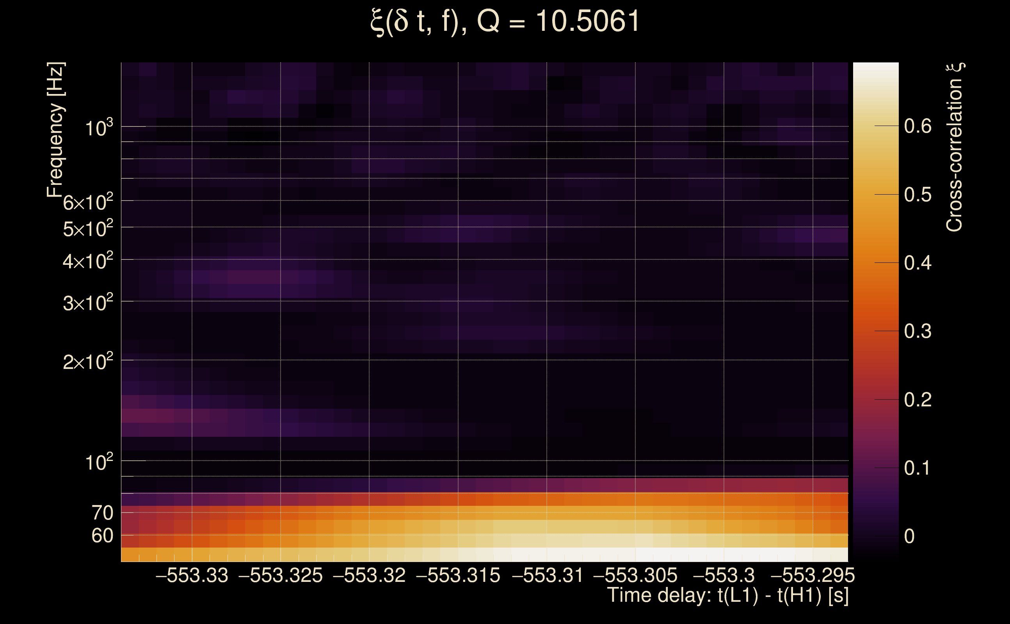Click the 0.6 tick label on colorbar
Viewport: 1010px width, 624px height.
[918, 126]
